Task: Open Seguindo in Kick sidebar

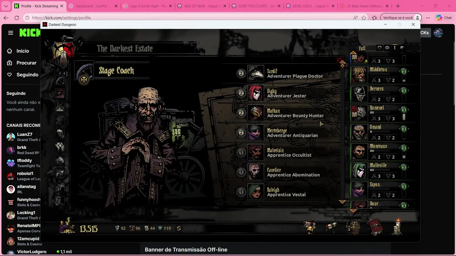Action: pyautogui.click(x=23, y=75)
